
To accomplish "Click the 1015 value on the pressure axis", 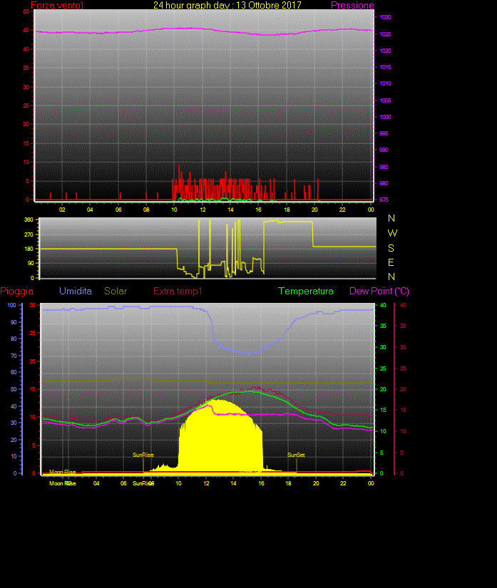I will 385,67.
